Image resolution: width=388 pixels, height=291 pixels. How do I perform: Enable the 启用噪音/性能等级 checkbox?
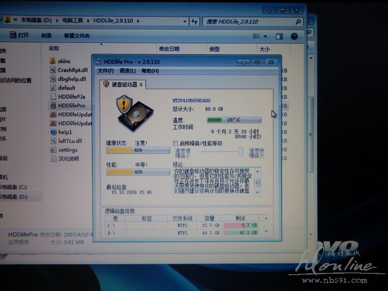coord(175,143)
